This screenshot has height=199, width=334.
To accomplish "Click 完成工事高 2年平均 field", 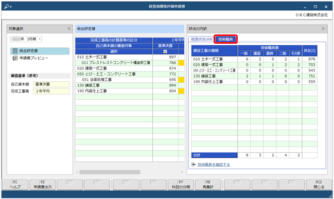I will pyautogui.click(x=51, y=92).
